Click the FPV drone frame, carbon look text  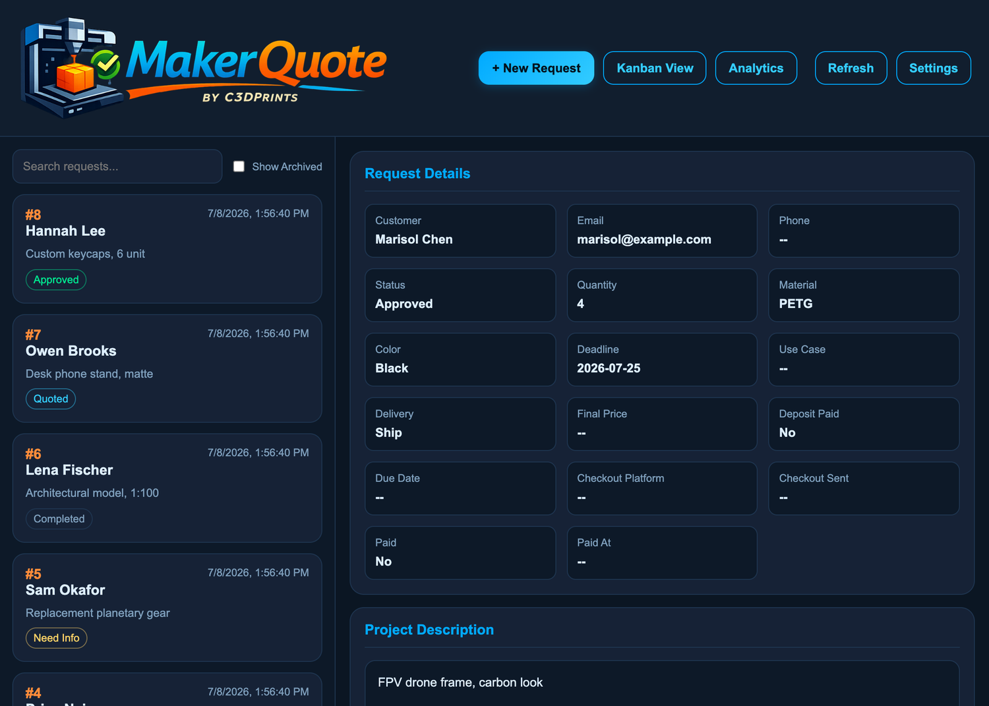pyautogui.click(x=460, y=682)
